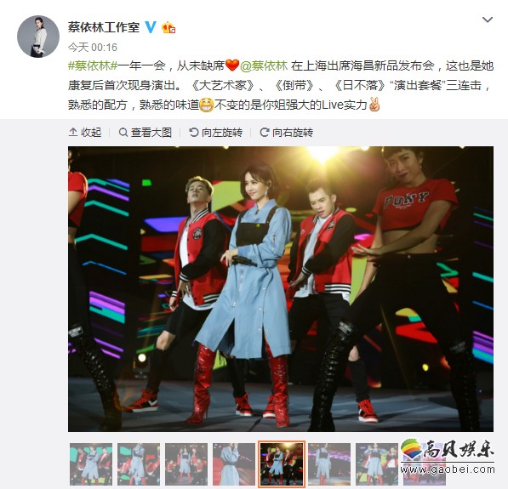The image size is (508, 489).
Task: Open the @蔡依林 mention link
Action: [x=264, y=65]
